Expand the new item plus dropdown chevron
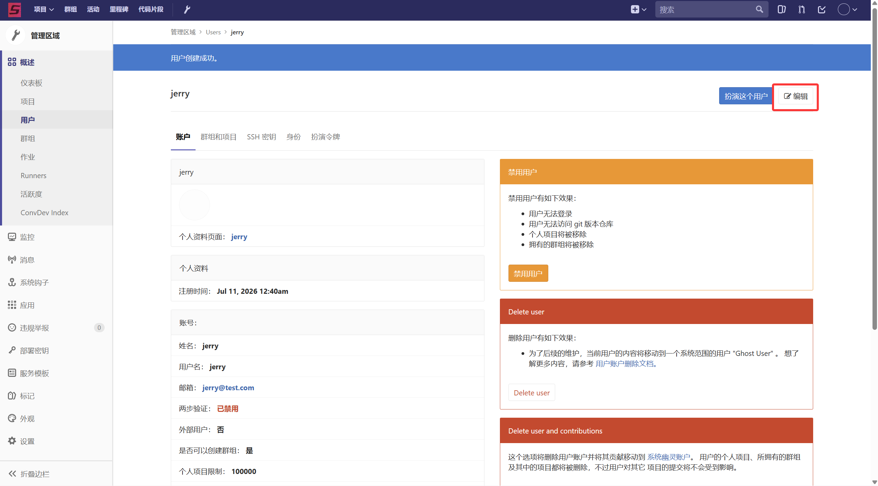This screenshot has width=878, height=486. tap(644, 10)
